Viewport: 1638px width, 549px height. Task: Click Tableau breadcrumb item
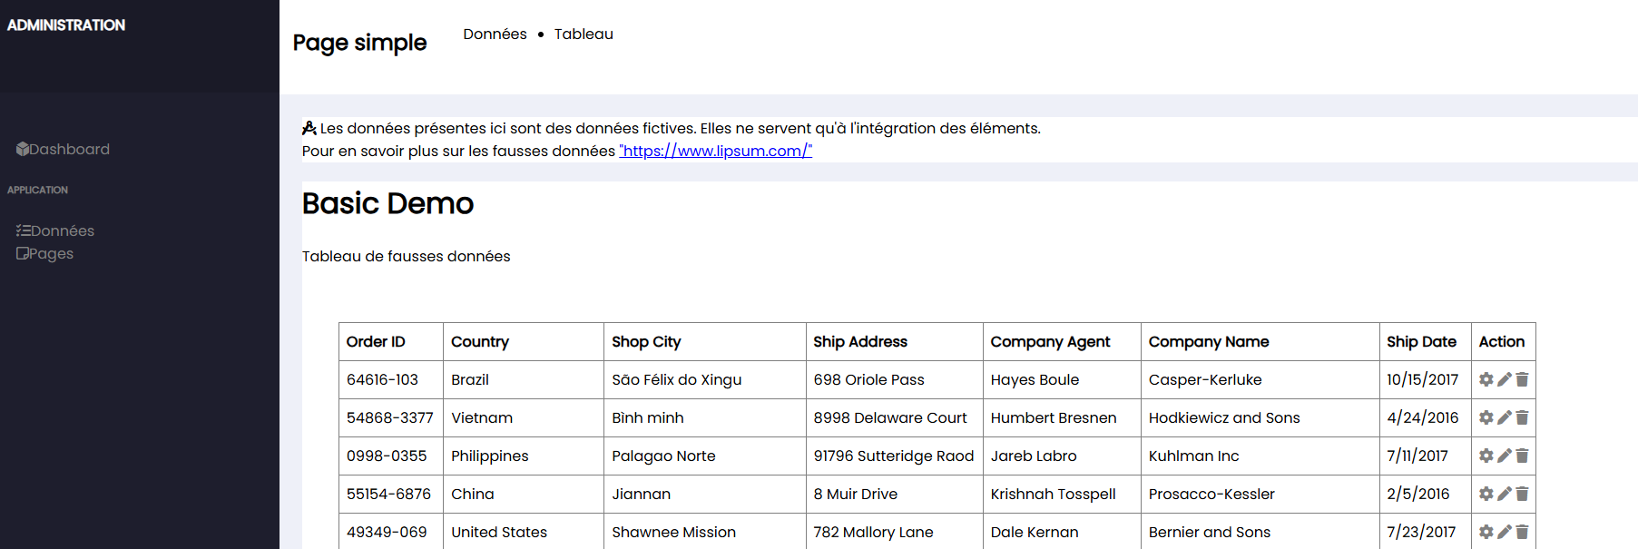click(584, 34)
